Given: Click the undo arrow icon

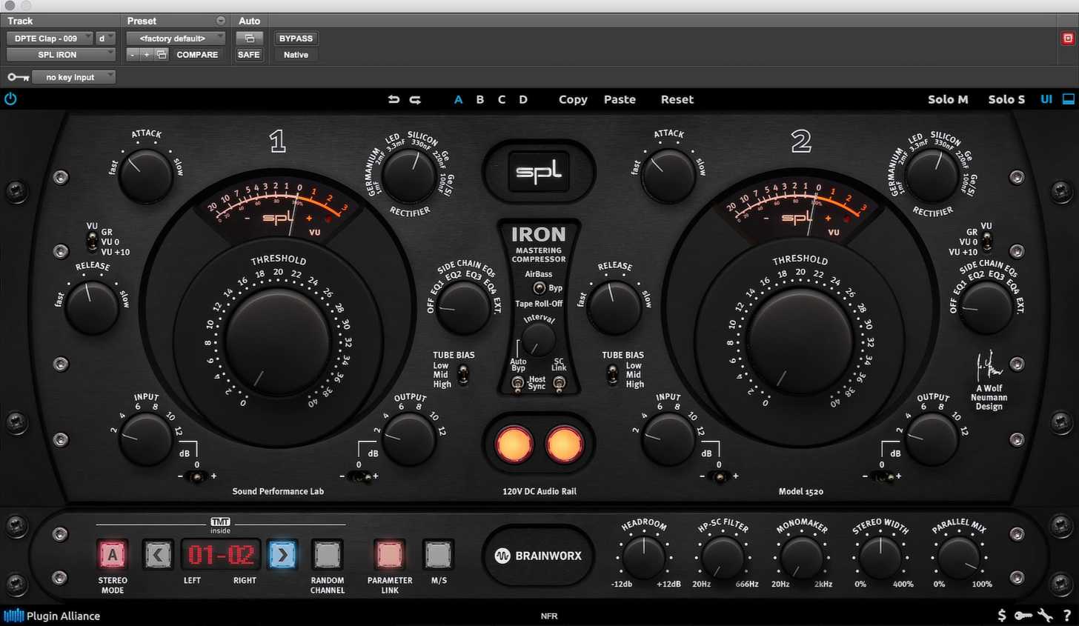Looking at the screenshot, I should click(394, 99).
